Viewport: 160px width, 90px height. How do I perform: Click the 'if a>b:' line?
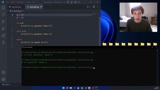click(20, 23)
